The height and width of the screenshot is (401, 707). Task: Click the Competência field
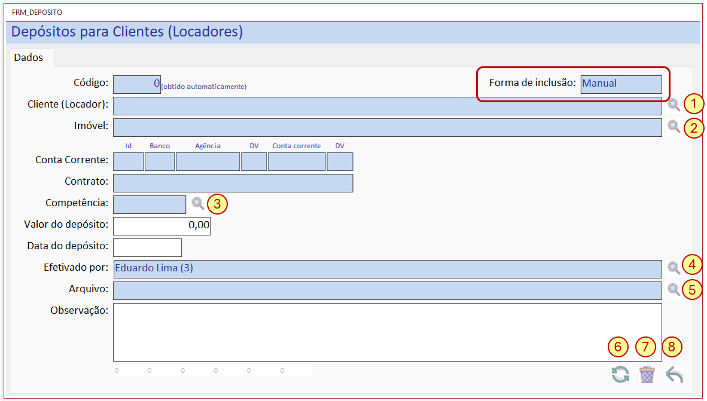(x=150, y=204)
